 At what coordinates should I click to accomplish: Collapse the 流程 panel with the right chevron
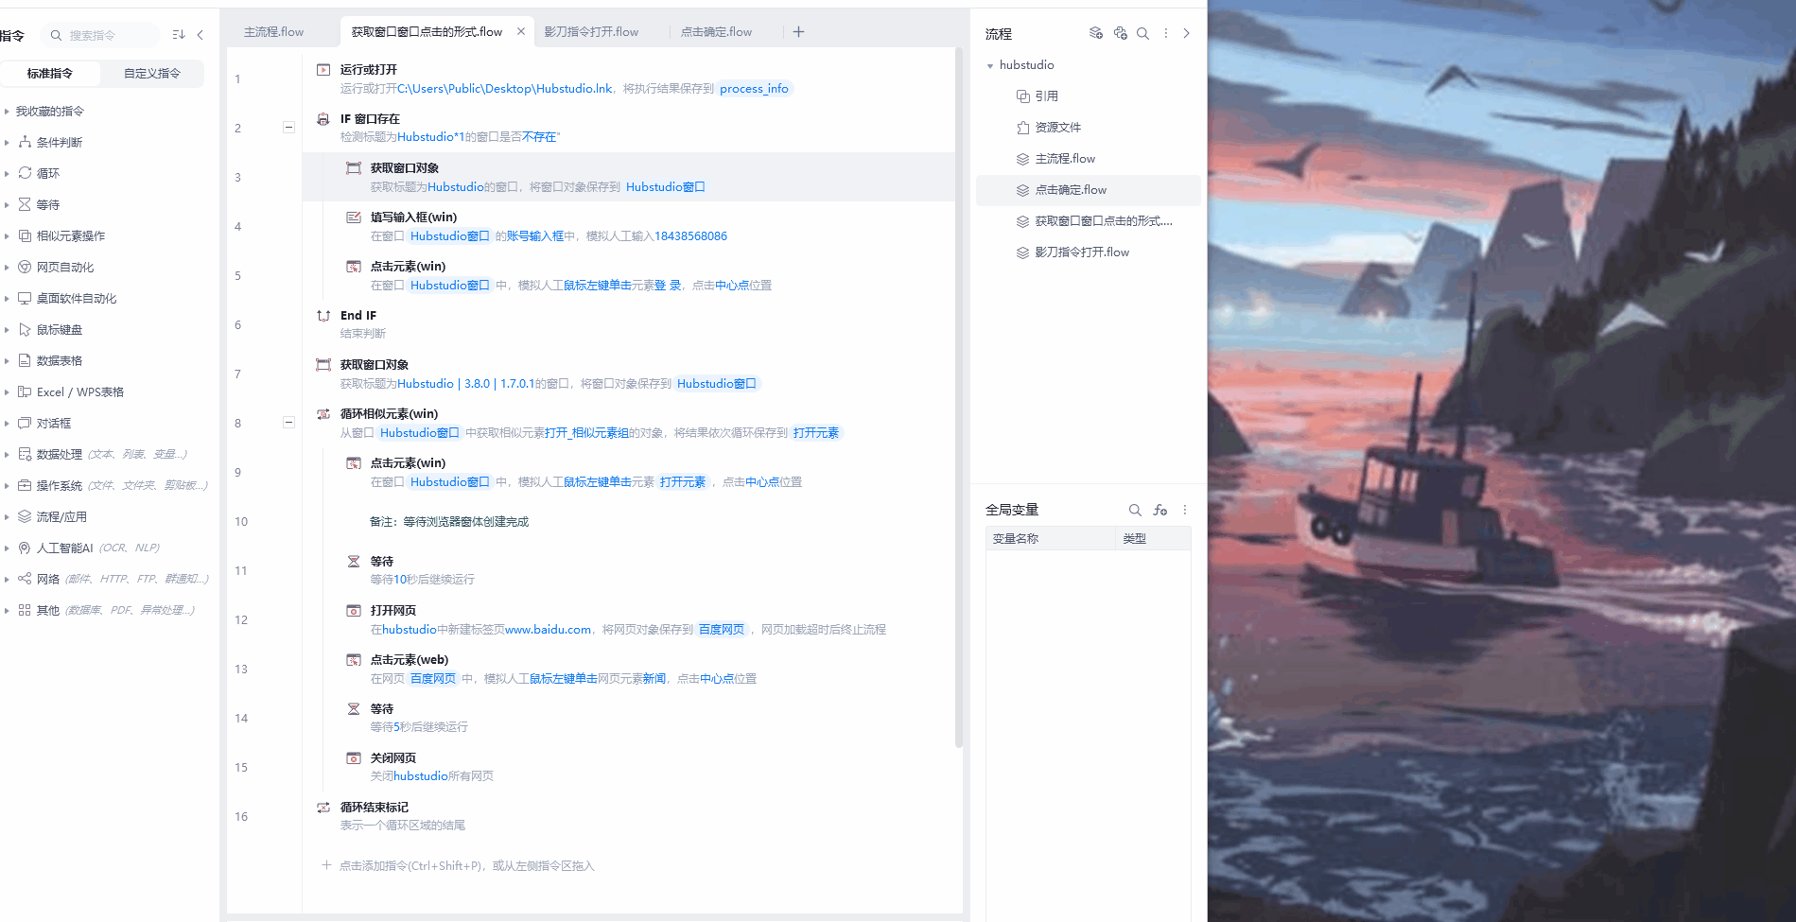tap(1186, 33)
